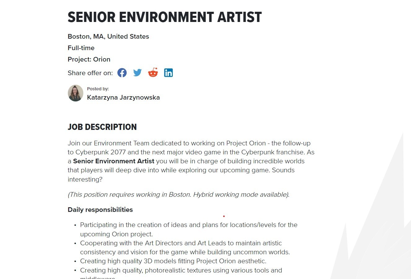Click the Job Description heading
The height and width of the screenshot is (279, 411).
click(x=102, y=127)
